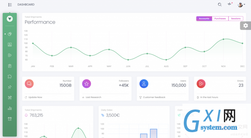Click the Update Now link

35,97
